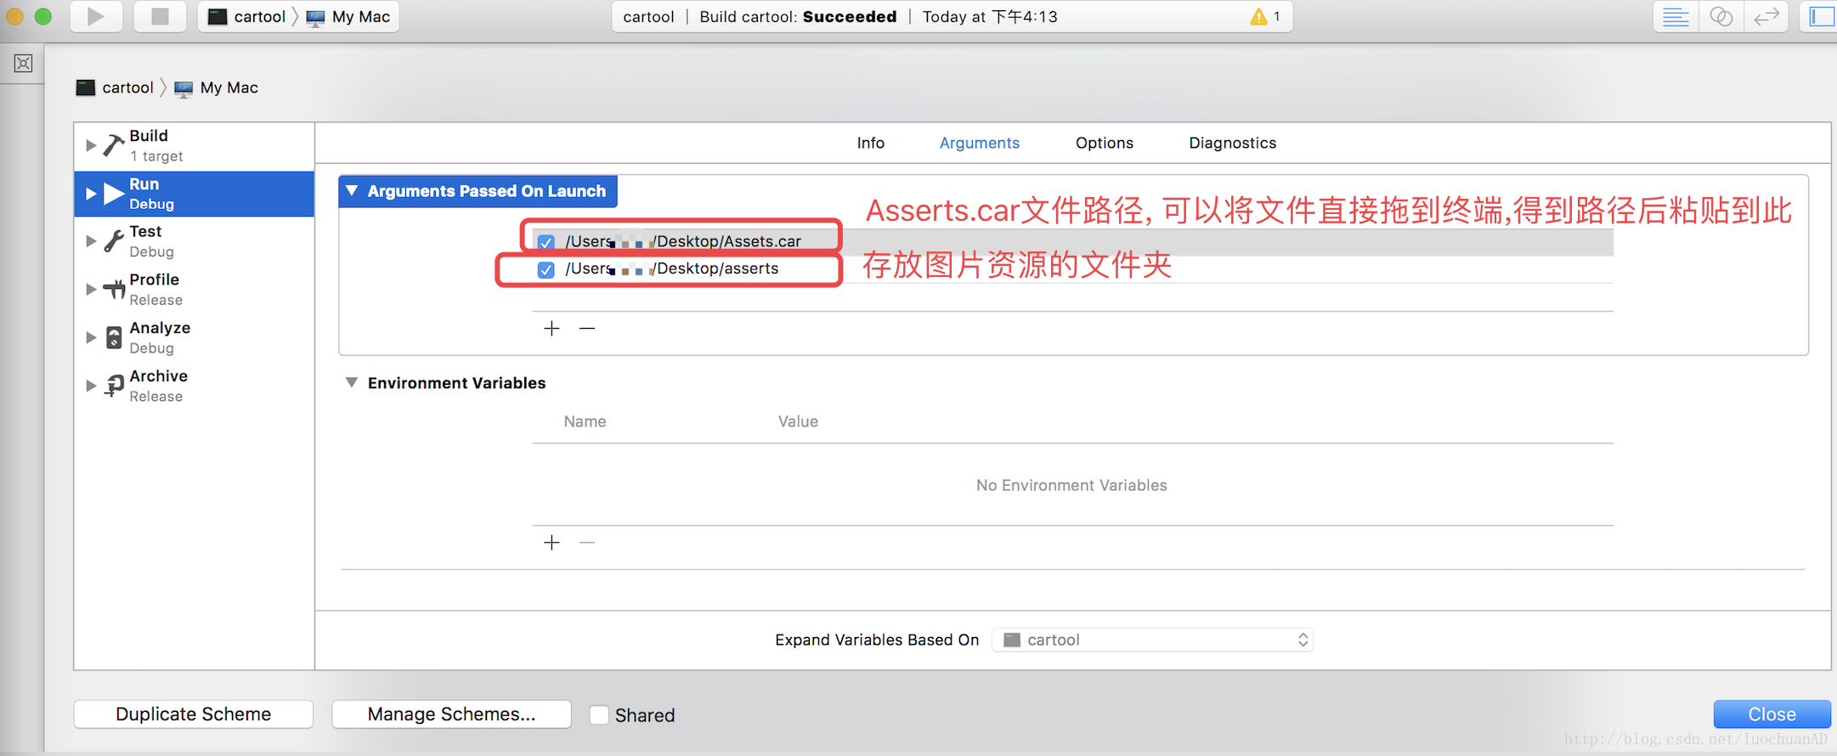Click the boxed X icon in left gutter

click(x=23, y=64)
